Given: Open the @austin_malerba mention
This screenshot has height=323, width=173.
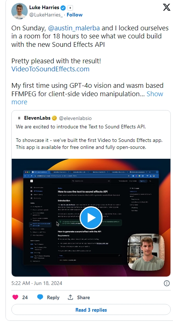Looking at the screenshot, I should 74,28.
